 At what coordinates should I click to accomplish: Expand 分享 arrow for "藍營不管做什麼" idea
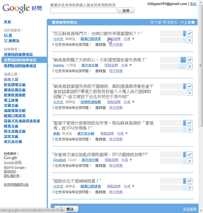(x=126, y=134)
